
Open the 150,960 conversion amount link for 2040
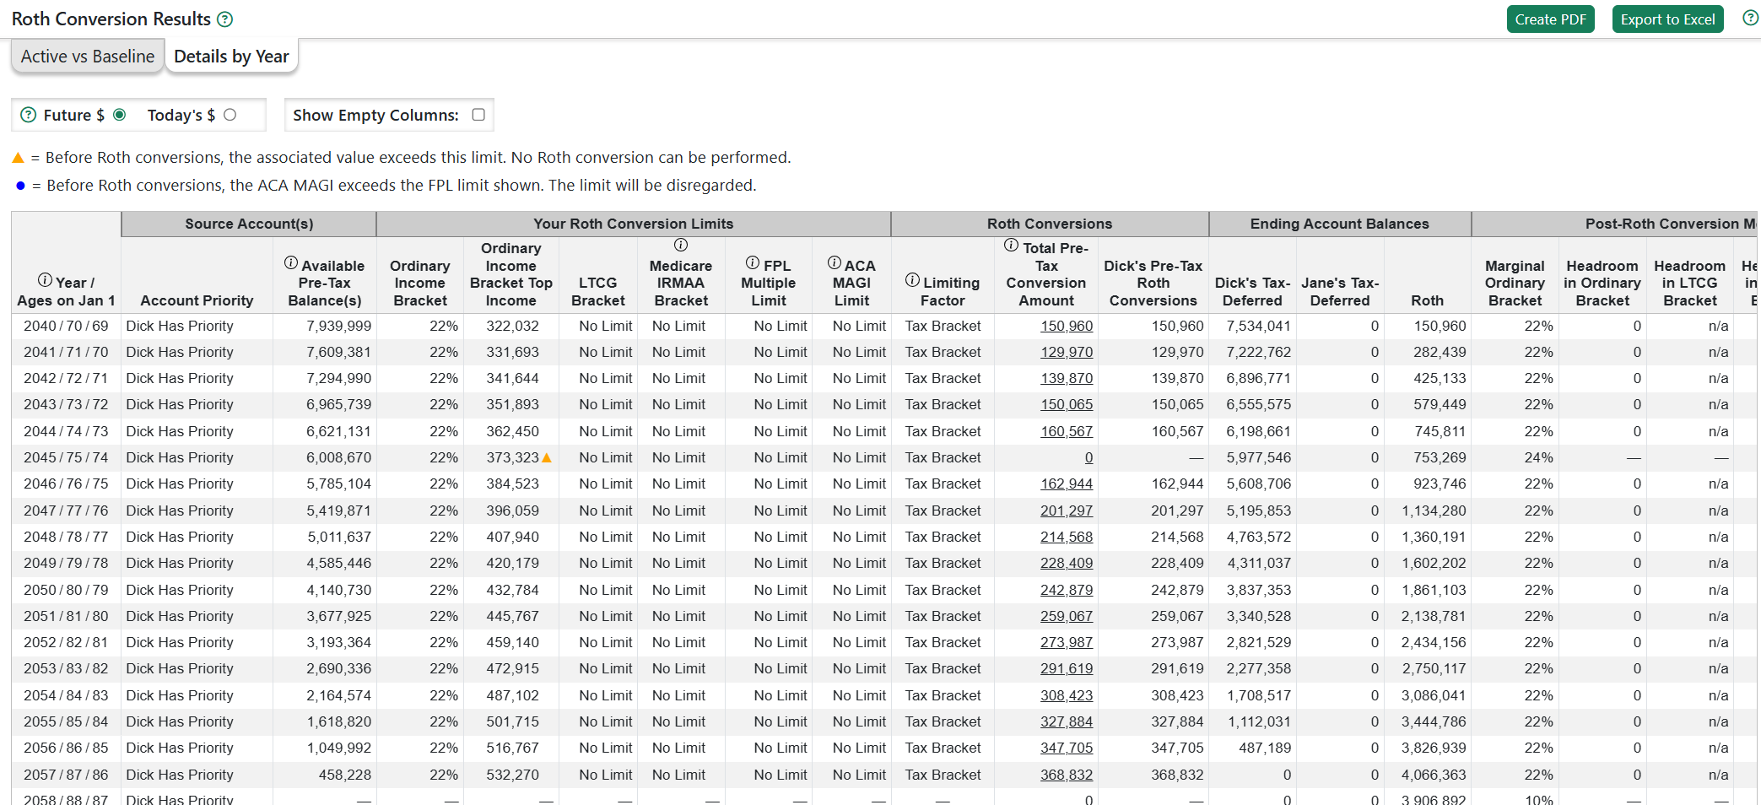coord(1066,326)
